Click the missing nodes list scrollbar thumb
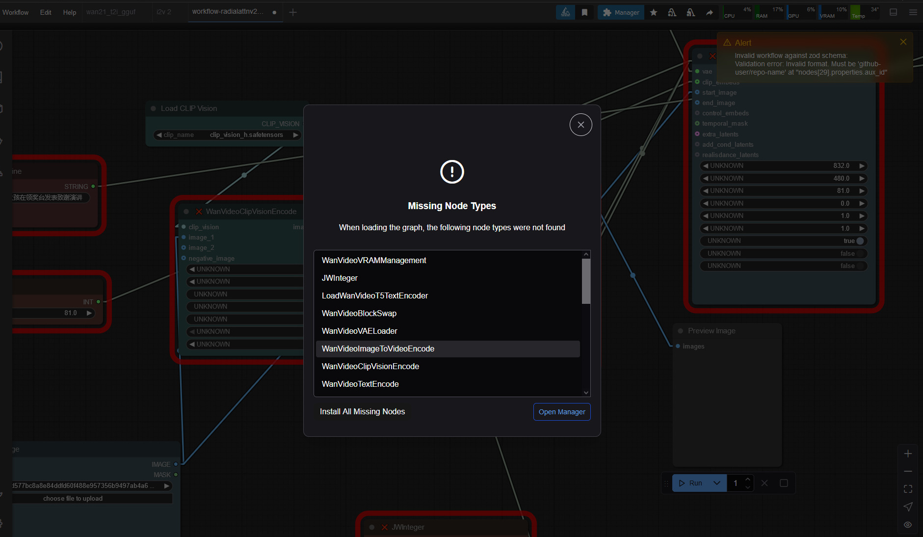The height and width of the screenshot is (537, 923). click(586, 281)
